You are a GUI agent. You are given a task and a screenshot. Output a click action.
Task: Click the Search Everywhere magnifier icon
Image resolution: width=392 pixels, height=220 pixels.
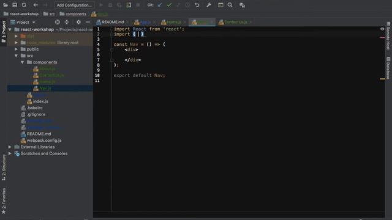pos(230,5)
